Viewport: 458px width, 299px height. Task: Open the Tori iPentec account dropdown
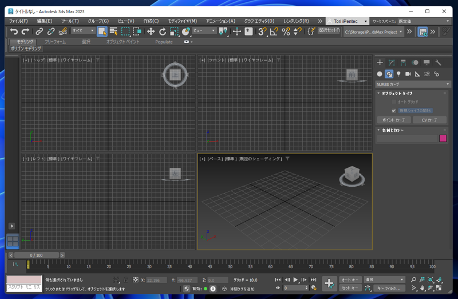click(347, 21)
